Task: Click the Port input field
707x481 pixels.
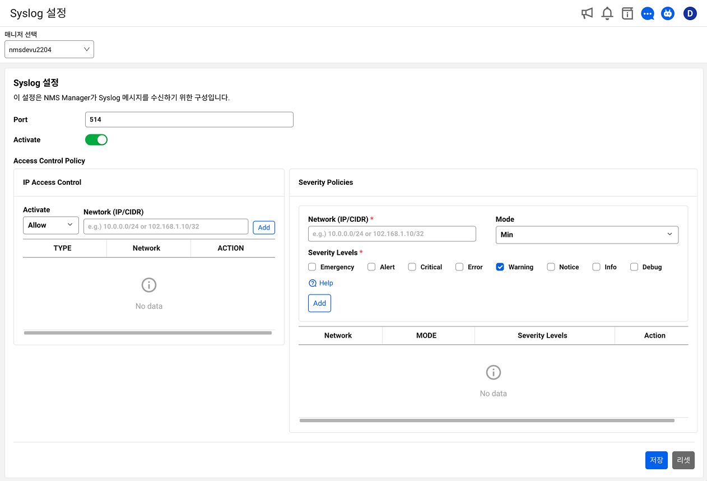Action: click(189, 120)
